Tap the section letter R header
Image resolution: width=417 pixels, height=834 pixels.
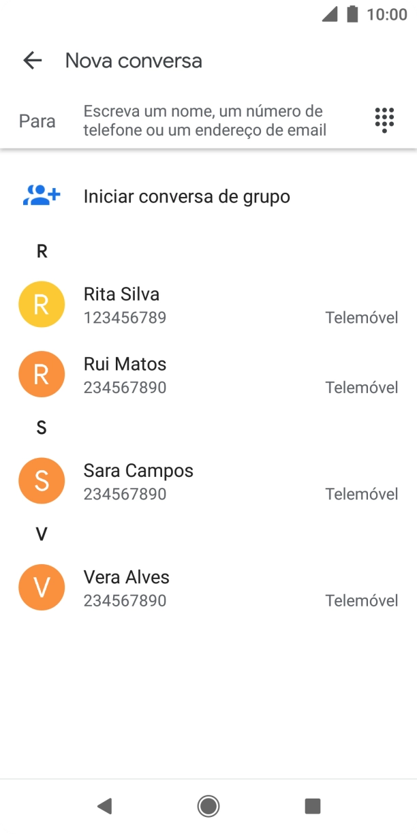pyautogui.click(x=42, y=251)
